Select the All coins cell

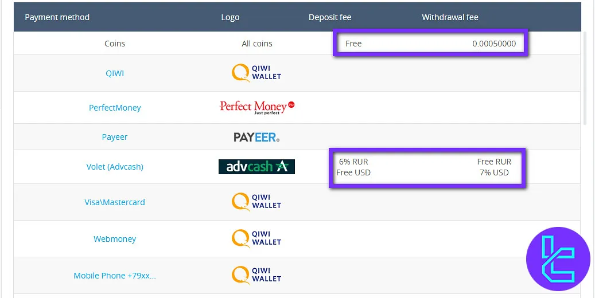(x=257, y=43)
